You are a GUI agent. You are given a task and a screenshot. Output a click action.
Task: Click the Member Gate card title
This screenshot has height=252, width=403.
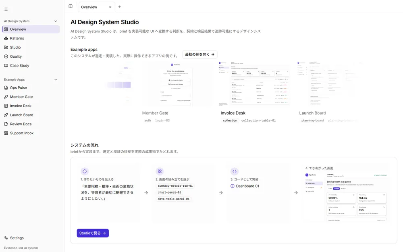tap(155, 113)
